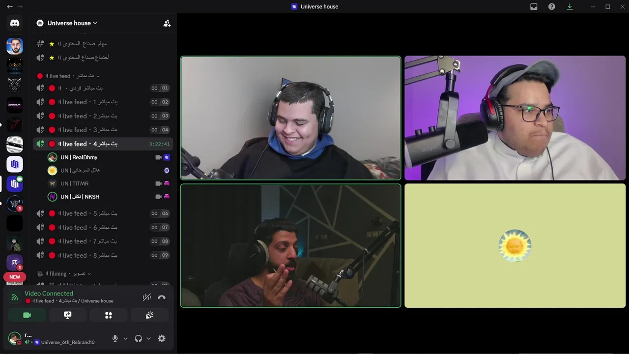
Task: Click the 3:22:41 call timer
Action: coord(159,144)
